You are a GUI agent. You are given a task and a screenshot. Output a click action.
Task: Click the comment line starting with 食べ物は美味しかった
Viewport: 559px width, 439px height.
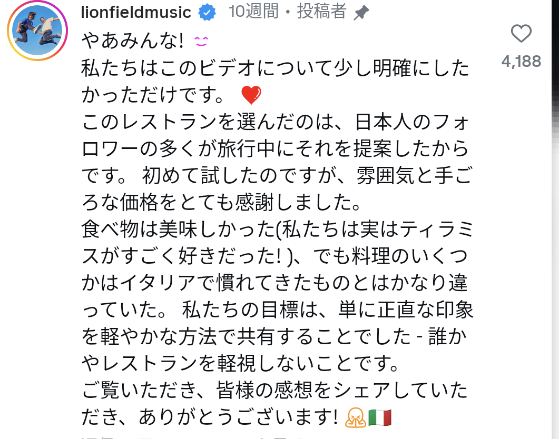pos(274,230)
